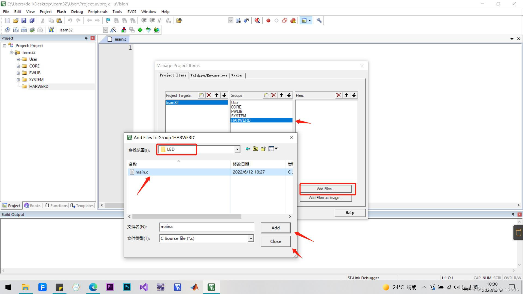Open the file type dropdown
This screenshot has height=294, width=523.
251,238
